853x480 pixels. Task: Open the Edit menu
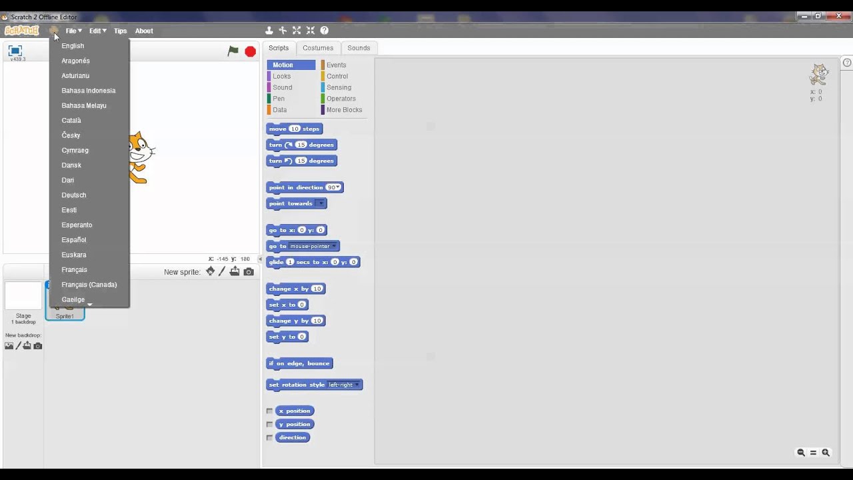click(x=98, y=31)
